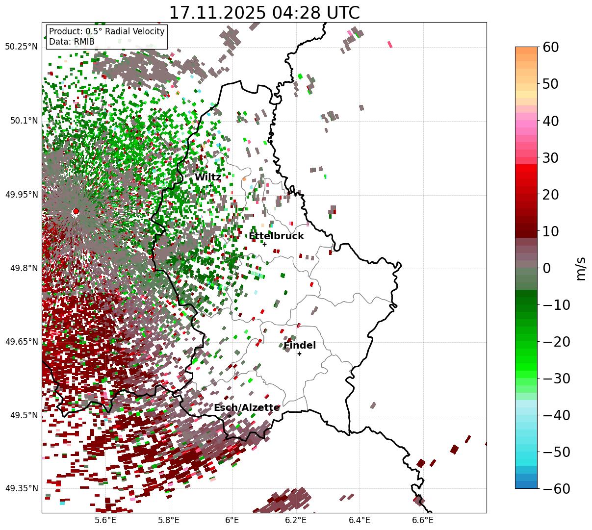Screen dimensions: 592x530
Task: Click the 6.2°E longitude tick label
Action: (x=296, y=520)
